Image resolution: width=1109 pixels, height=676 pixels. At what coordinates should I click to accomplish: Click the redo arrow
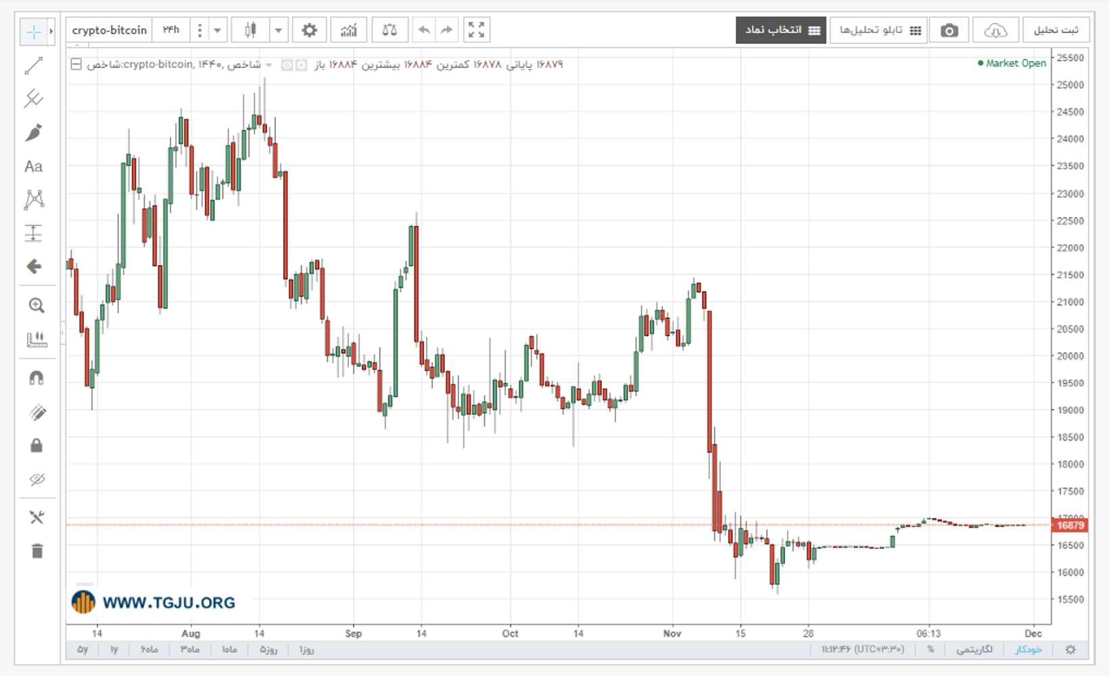tap(446, 30)
